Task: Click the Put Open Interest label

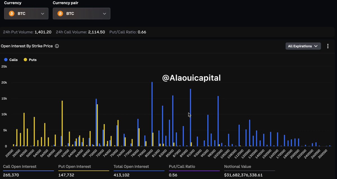Action: click(75, 166)
